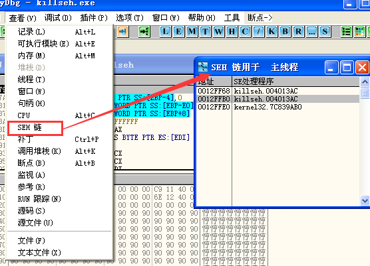Click the 地址 column header in SEH window
Image resolution: width=370 pixels, height=266 pixels.
(214, 82)
